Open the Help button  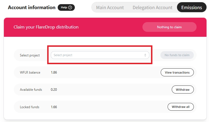point(66,7)
